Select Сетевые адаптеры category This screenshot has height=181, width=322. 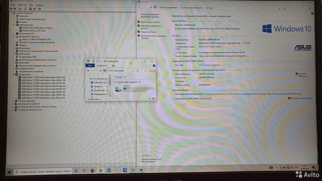point(27,101)
